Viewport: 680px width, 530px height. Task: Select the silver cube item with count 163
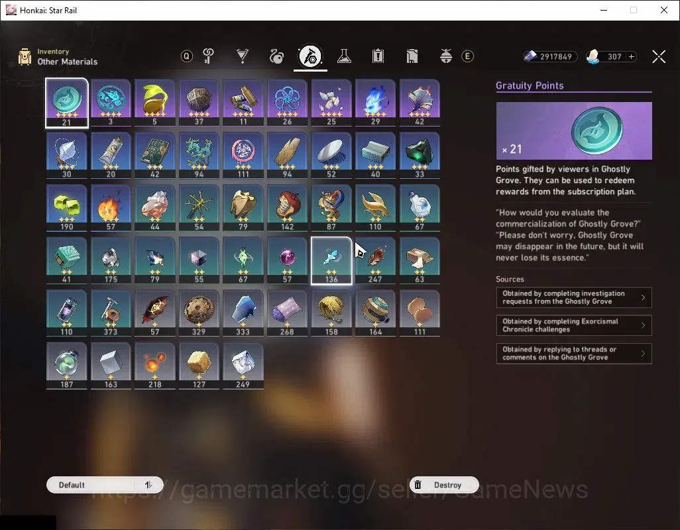pyautogui.click(x=111, y=366)
